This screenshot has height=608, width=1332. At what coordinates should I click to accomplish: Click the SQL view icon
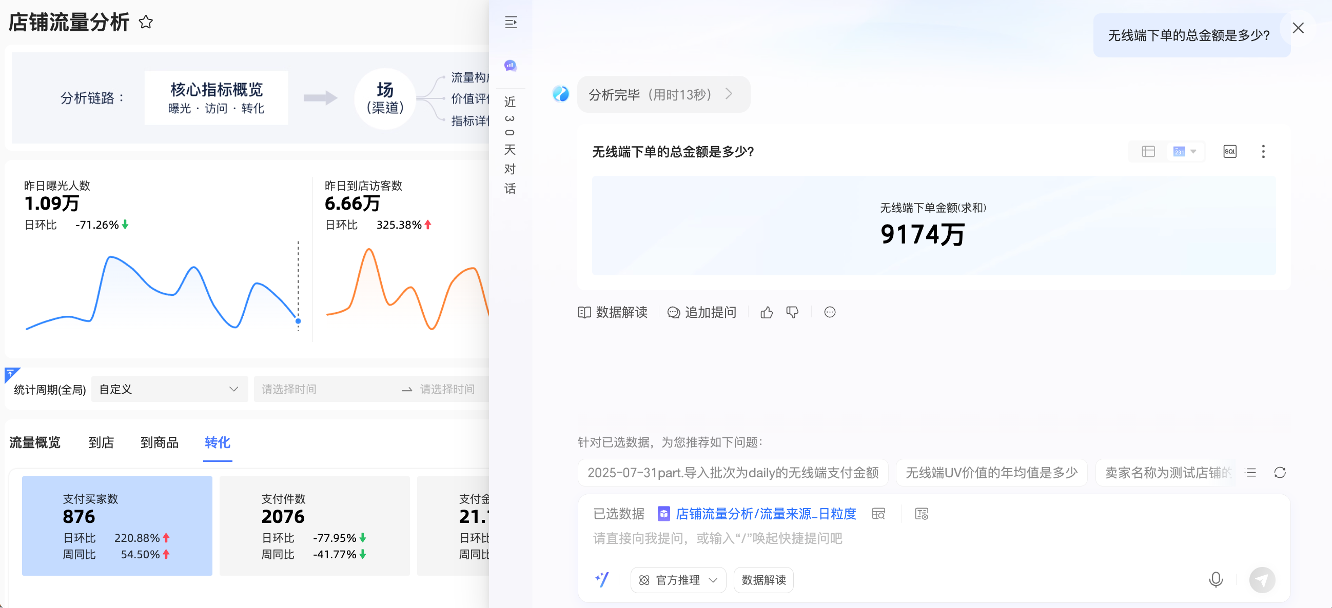coord(1229,151)
